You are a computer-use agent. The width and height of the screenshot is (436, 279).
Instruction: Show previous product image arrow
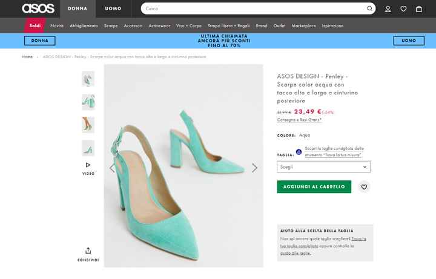112,168
